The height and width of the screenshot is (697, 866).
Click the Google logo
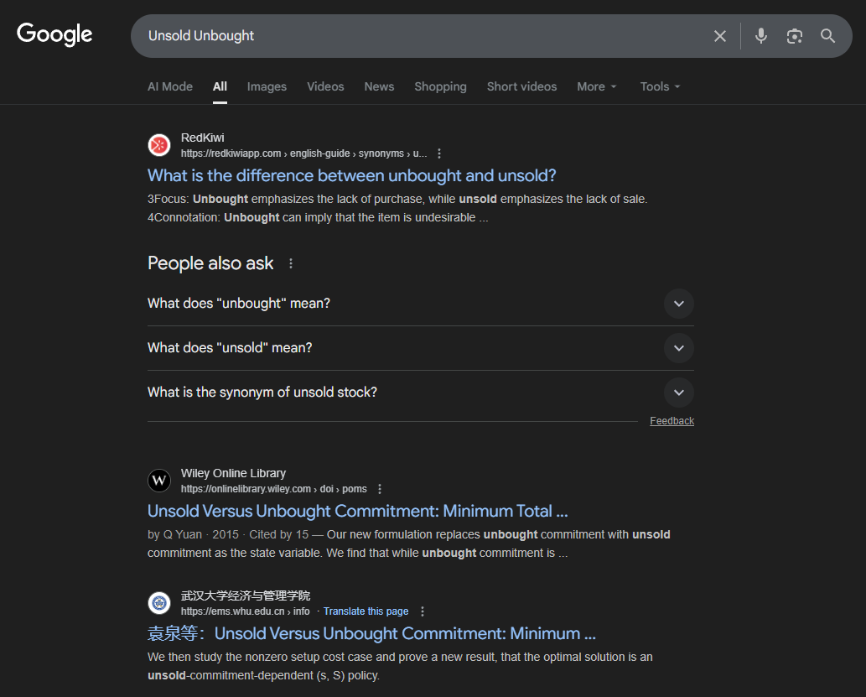pos(54,34)
